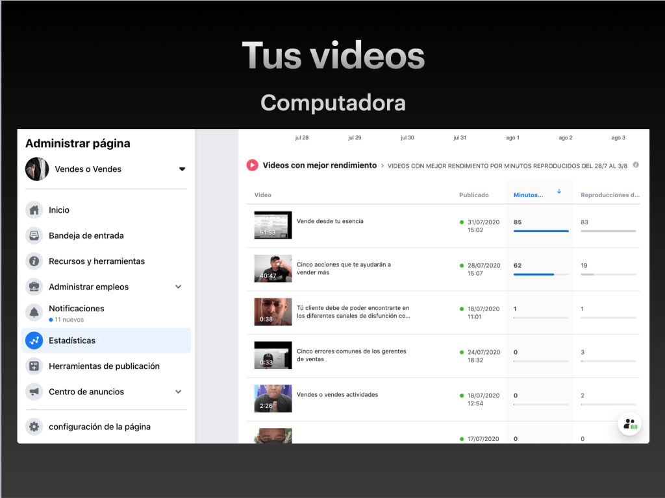
Task: Click the Vendes o vendes actividades thumbnail
Action: tap(273, 399)
